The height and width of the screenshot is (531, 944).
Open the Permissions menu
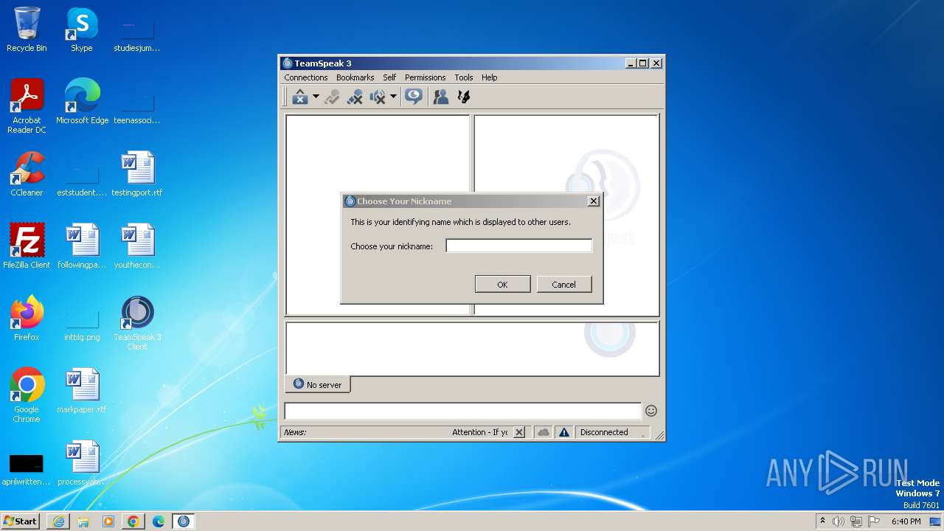pyautogui.click(x=425, y=77)
